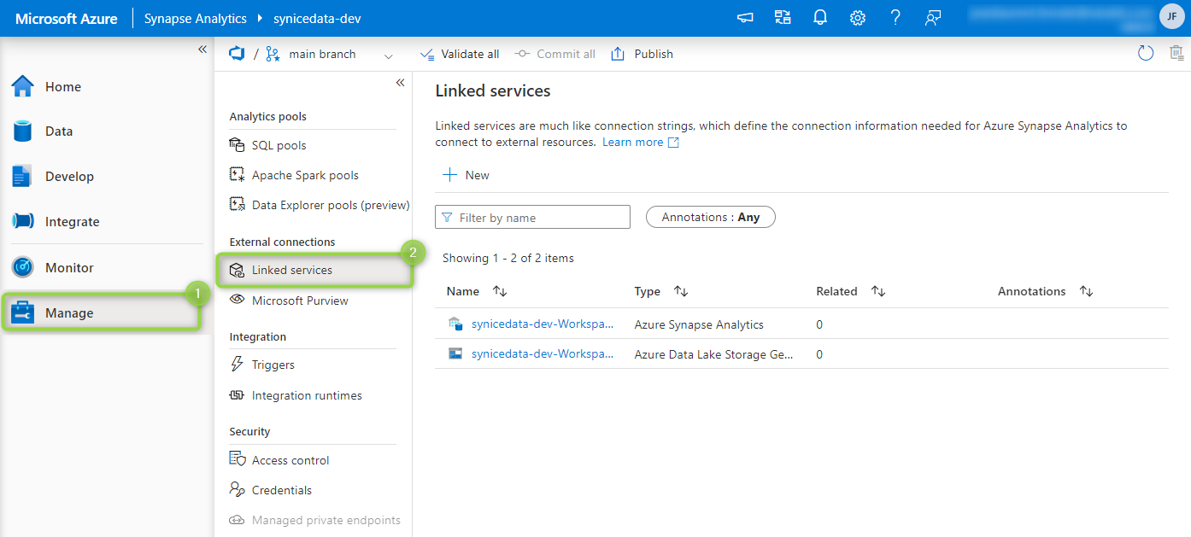The image size is (1191, 537).
Task: Click the Azure Data Lake Storage type cell
Action: (x=714, y=354)
